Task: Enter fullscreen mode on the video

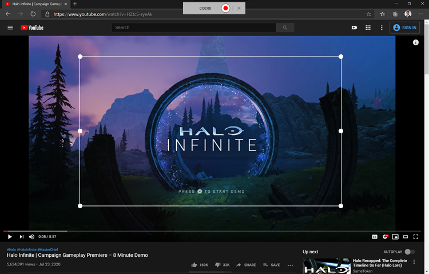Action: (416, 236)
